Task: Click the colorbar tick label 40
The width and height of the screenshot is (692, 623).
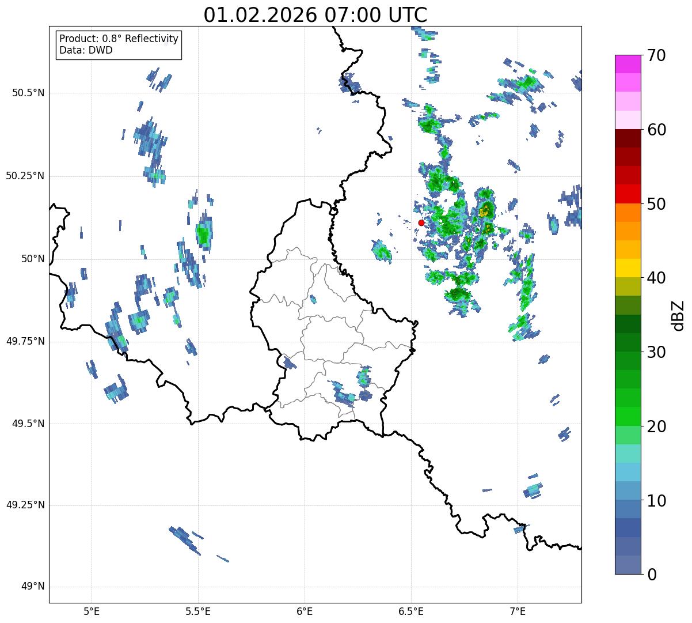Action: (656, 278)
